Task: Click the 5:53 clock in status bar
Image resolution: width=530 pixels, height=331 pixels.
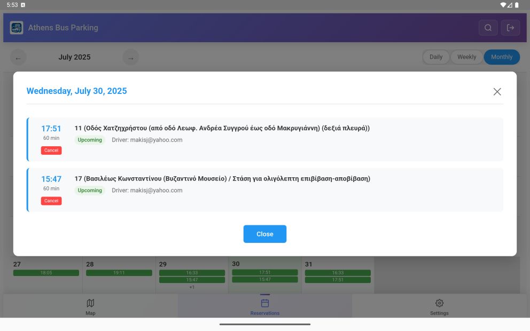Action: 12,5
